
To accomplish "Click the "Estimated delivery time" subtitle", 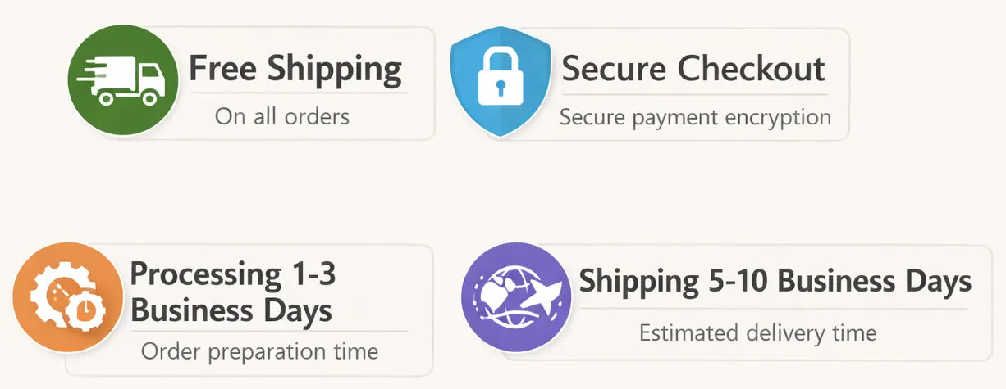I will [757, 333].
